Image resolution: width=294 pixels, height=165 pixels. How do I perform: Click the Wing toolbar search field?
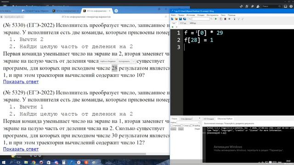click(x=201, y=19)
